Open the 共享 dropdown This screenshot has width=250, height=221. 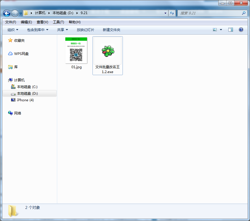[62, 30]
